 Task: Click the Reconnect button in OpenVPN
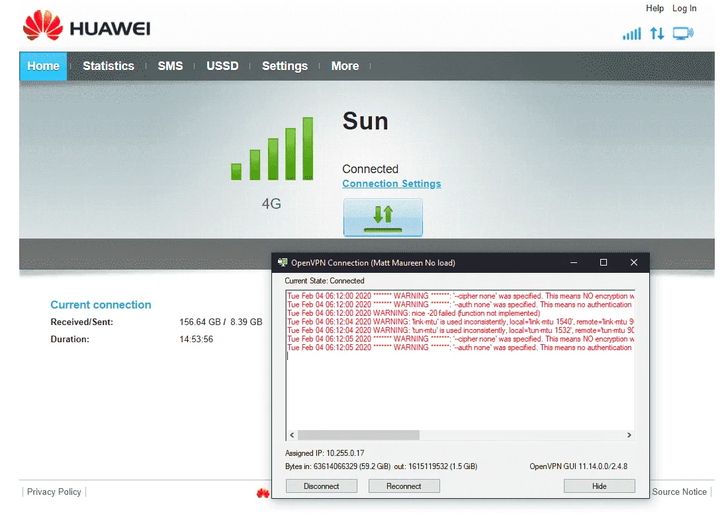click(x=404, y=486)
